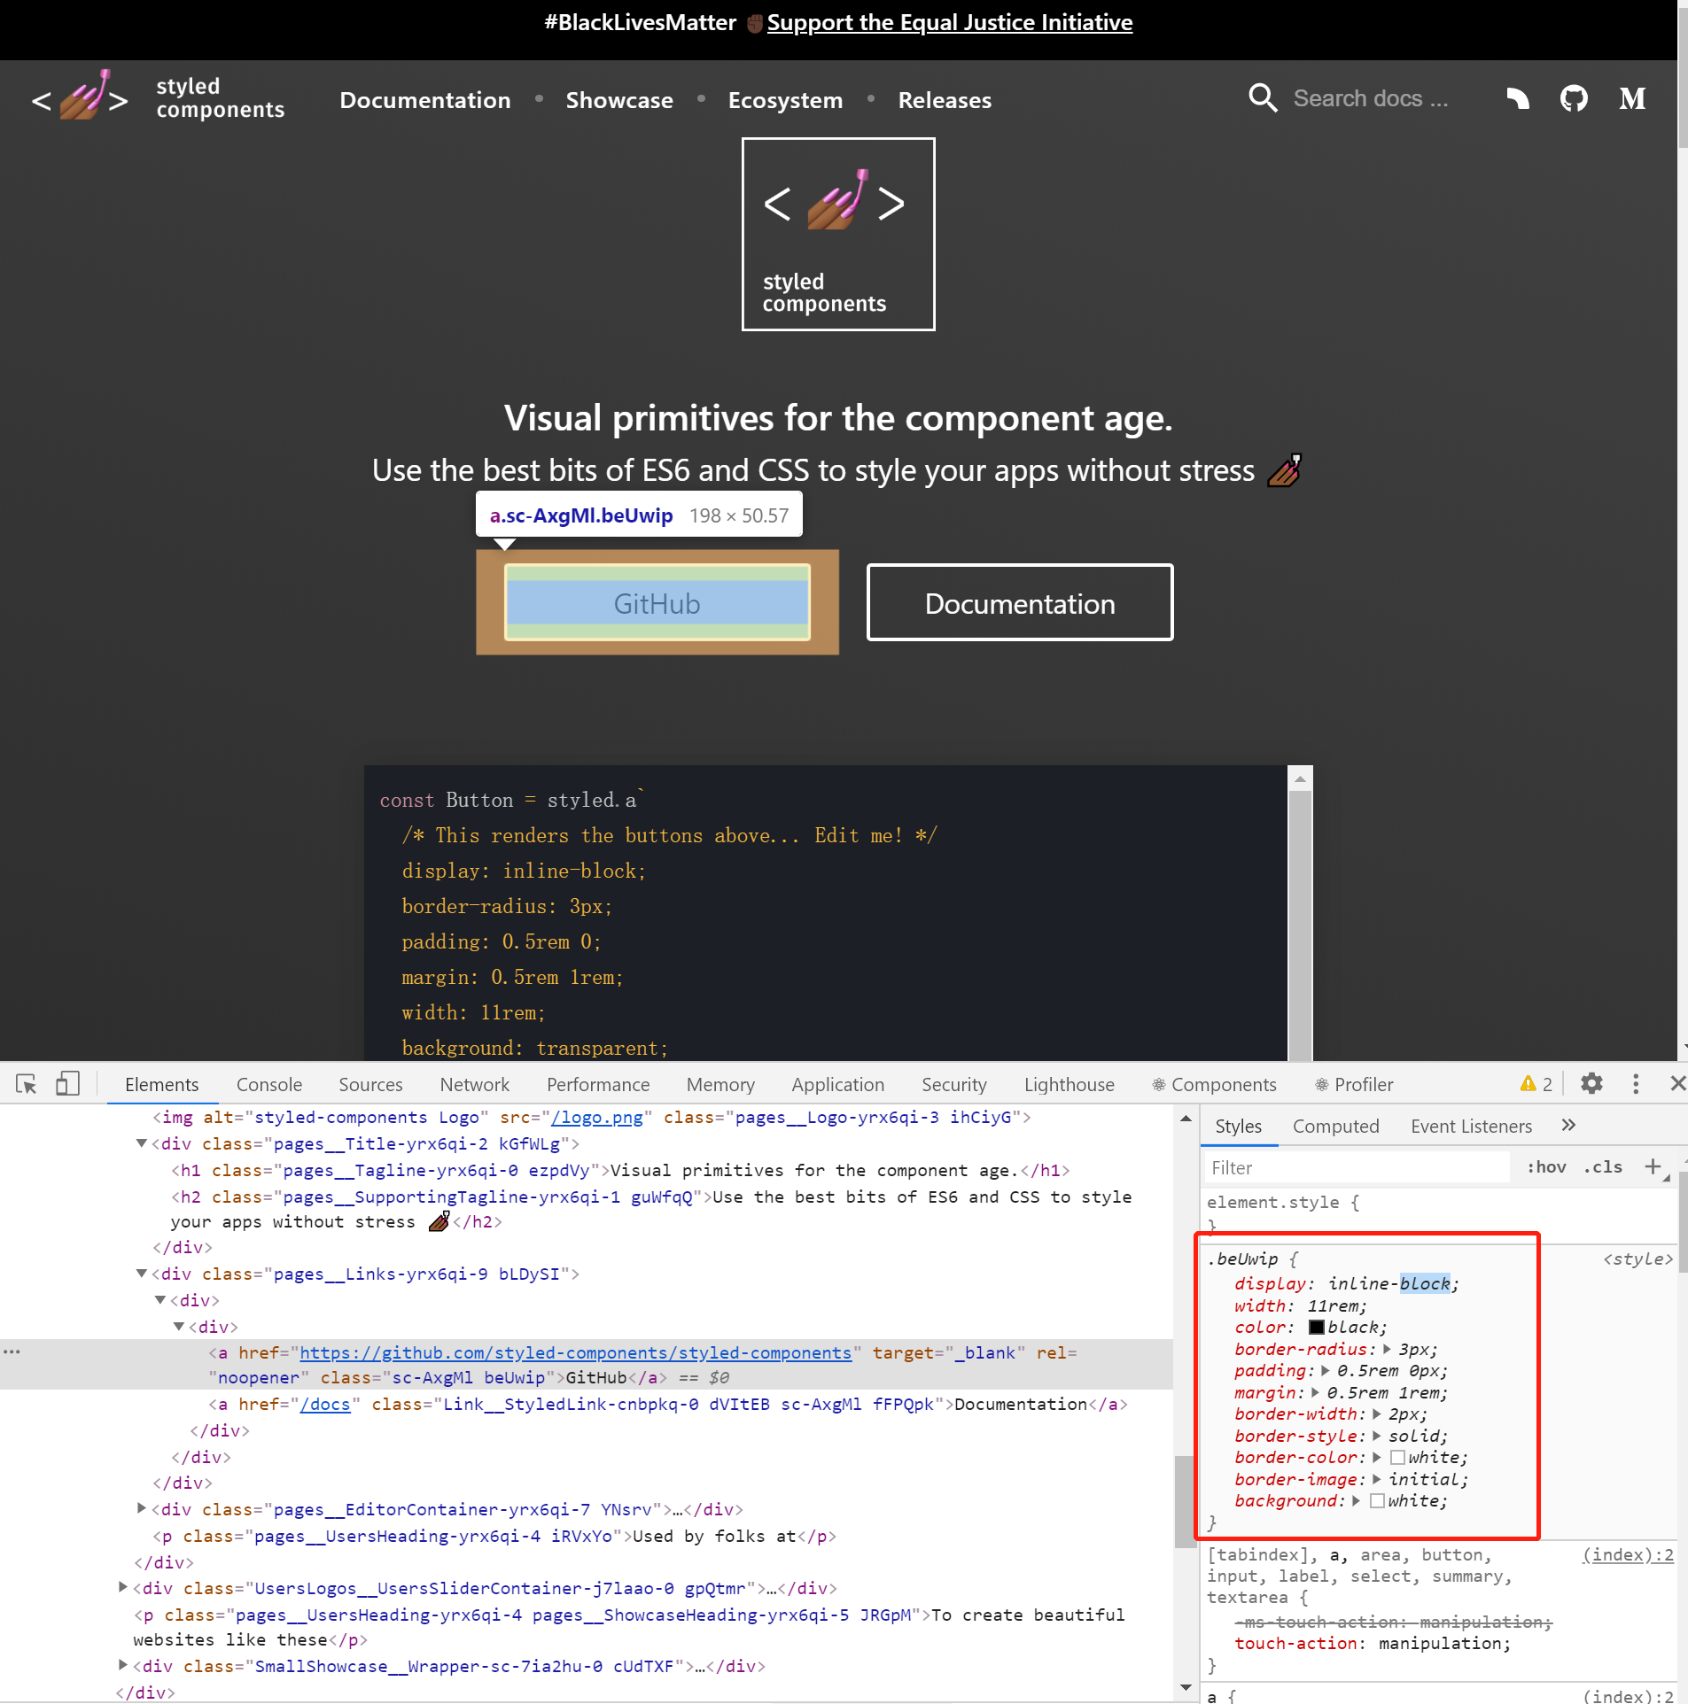Click the Medium icon in the header

pyautogui.click(x=1632, y=99)
